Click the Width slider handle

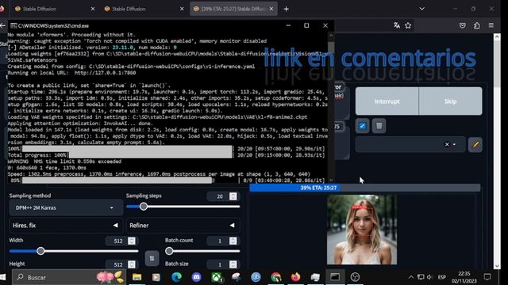click(x=40, y=251)
